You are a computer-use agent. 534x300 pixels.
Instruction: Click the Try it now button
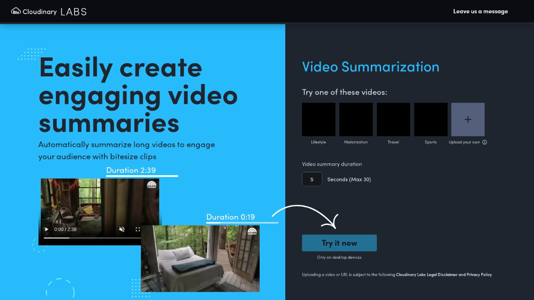339,243
